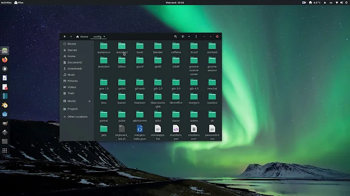Open the three-dot menu in Files
Viewport: 350px width, 196px height.
196,36
